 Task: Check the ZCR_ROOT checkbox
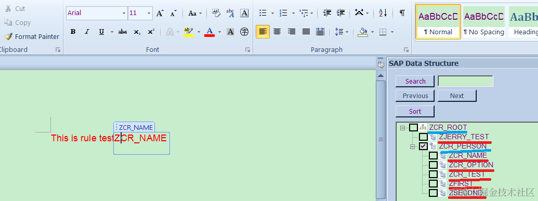413,128
